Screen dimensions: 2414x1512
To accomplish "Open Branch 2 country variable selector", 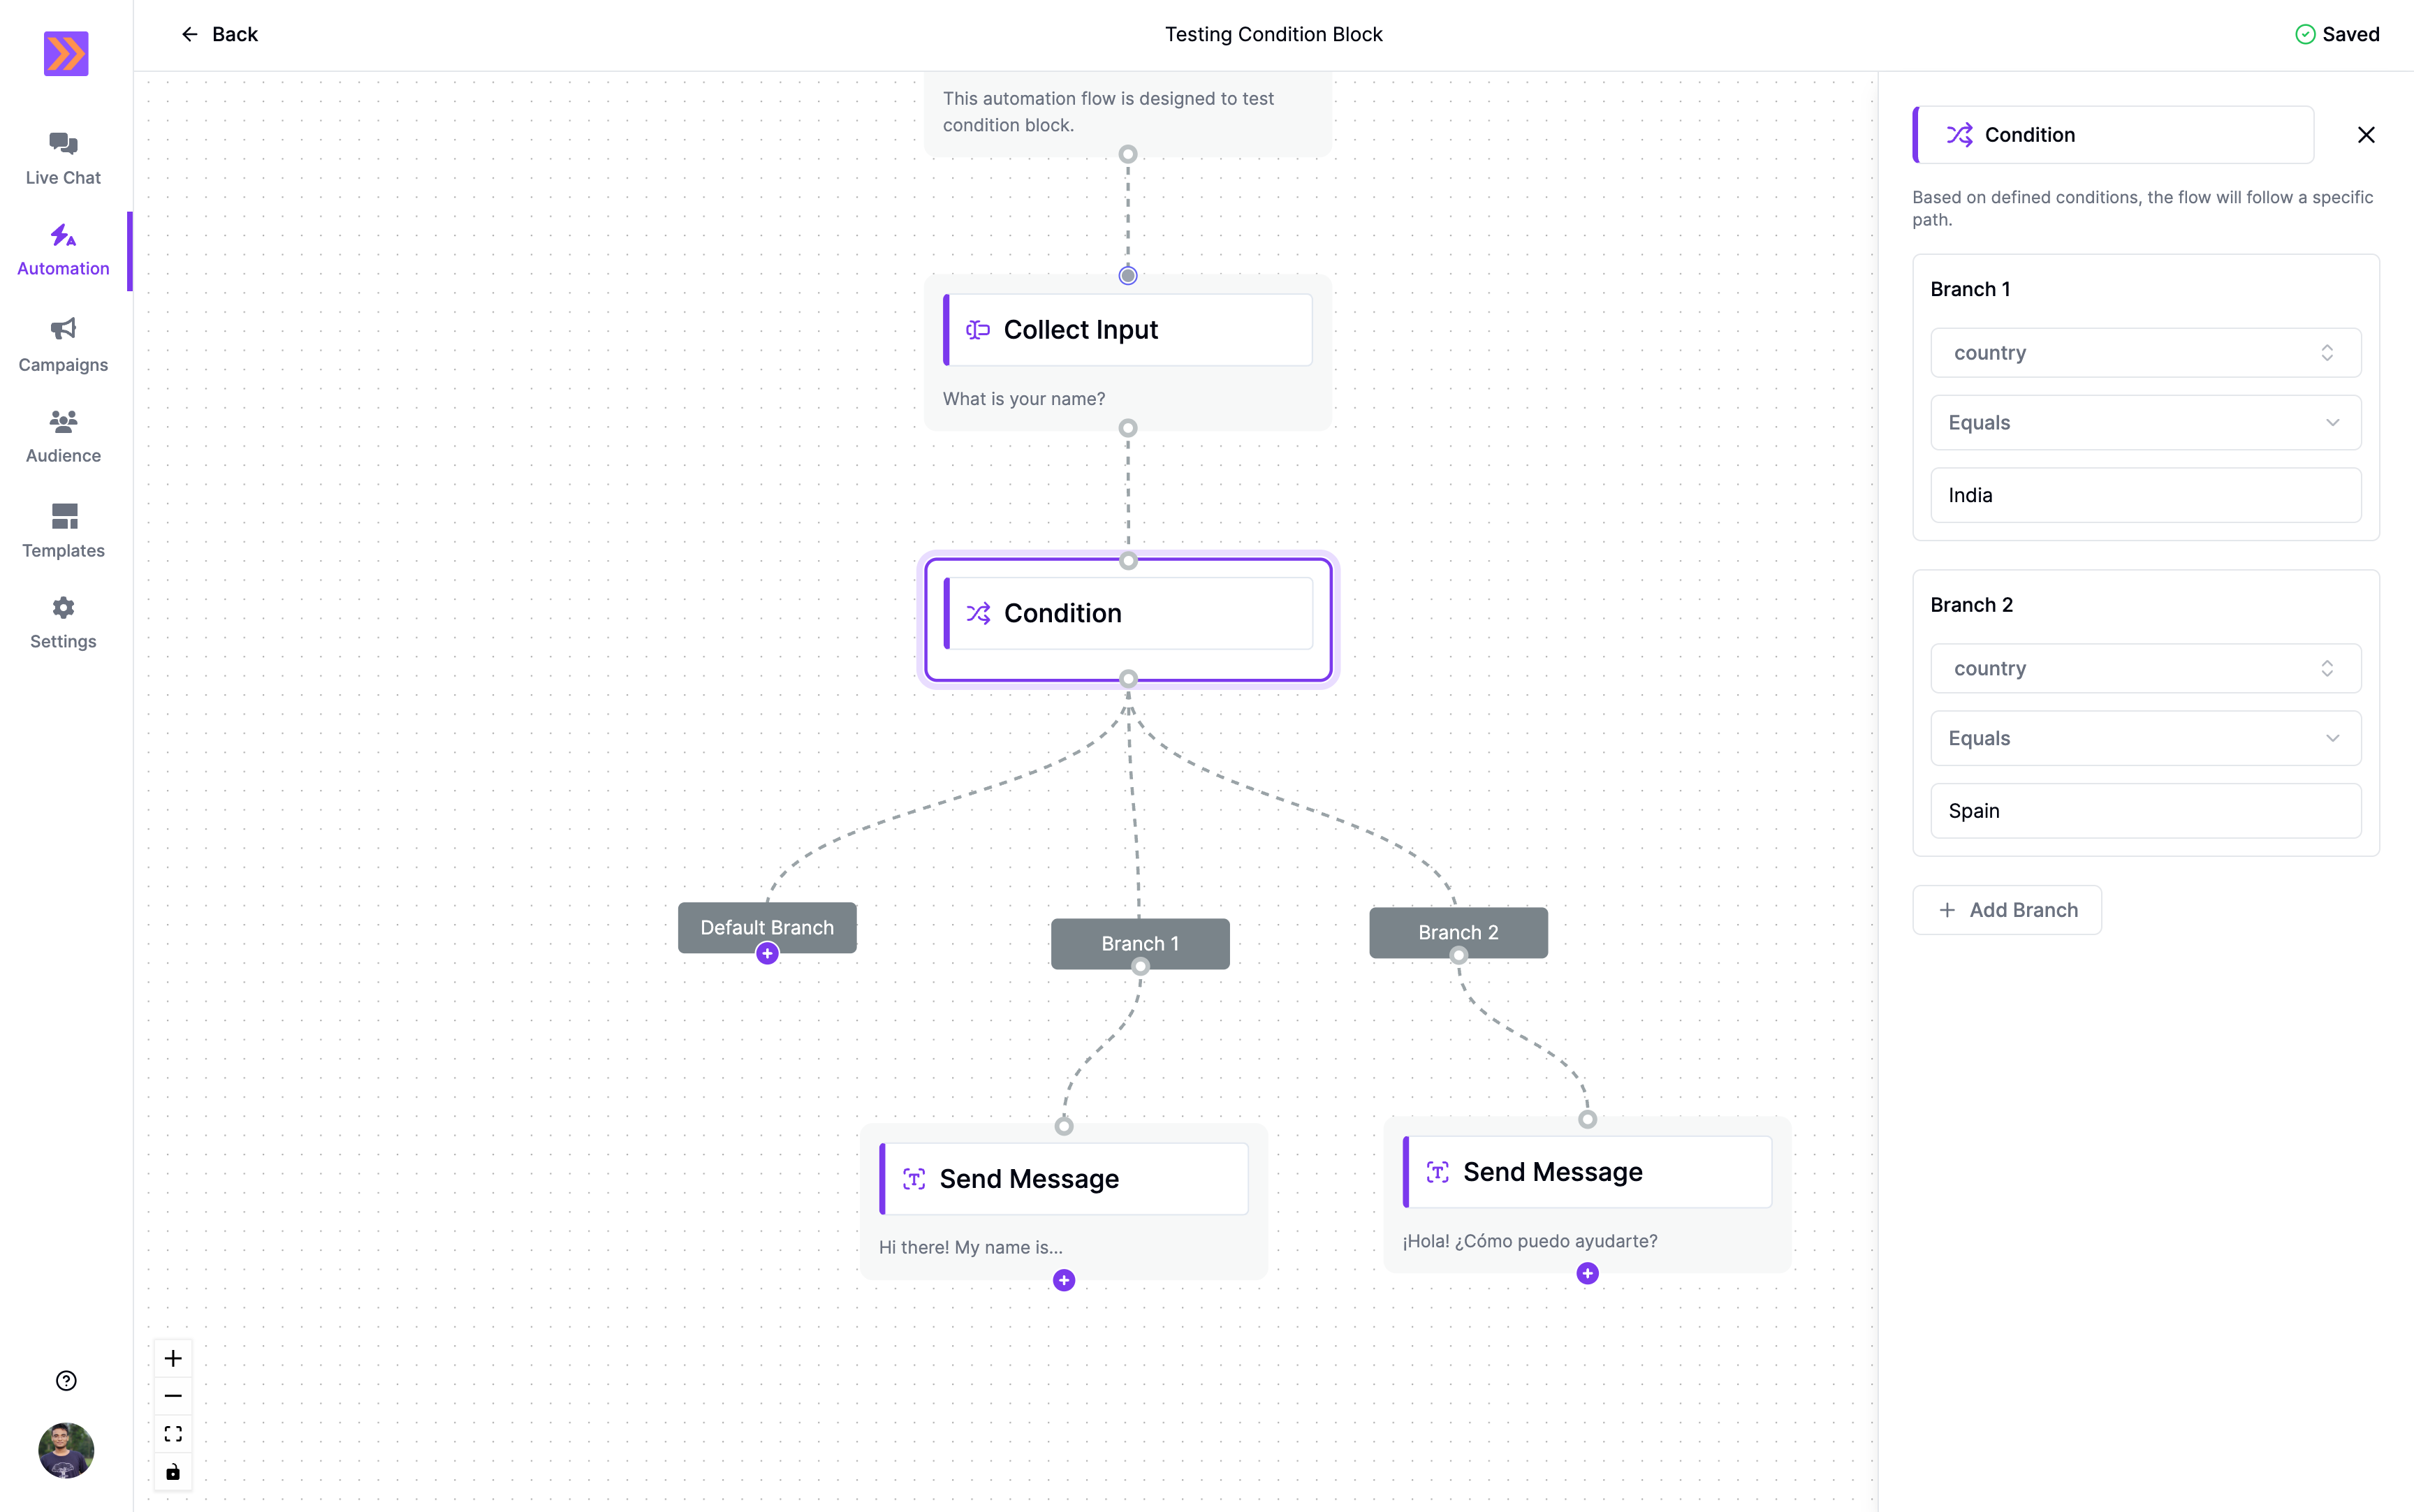I will point(2145,669).
